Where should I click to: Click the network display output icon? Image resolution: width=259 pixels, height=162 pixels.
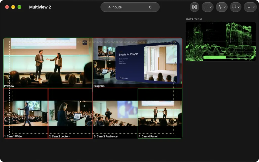click(234, 7)
